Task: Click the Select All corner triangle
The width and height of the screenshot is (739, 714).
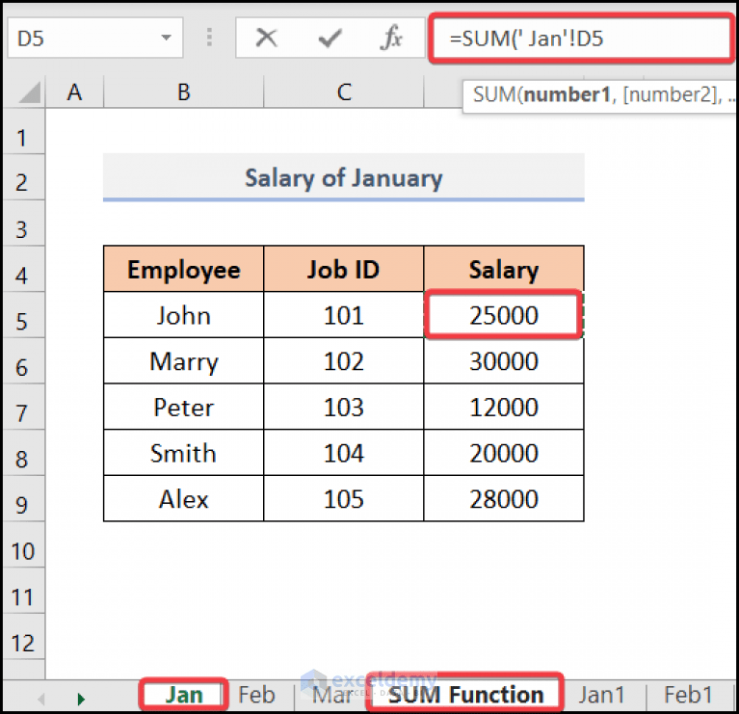Action: click(30, 92)
